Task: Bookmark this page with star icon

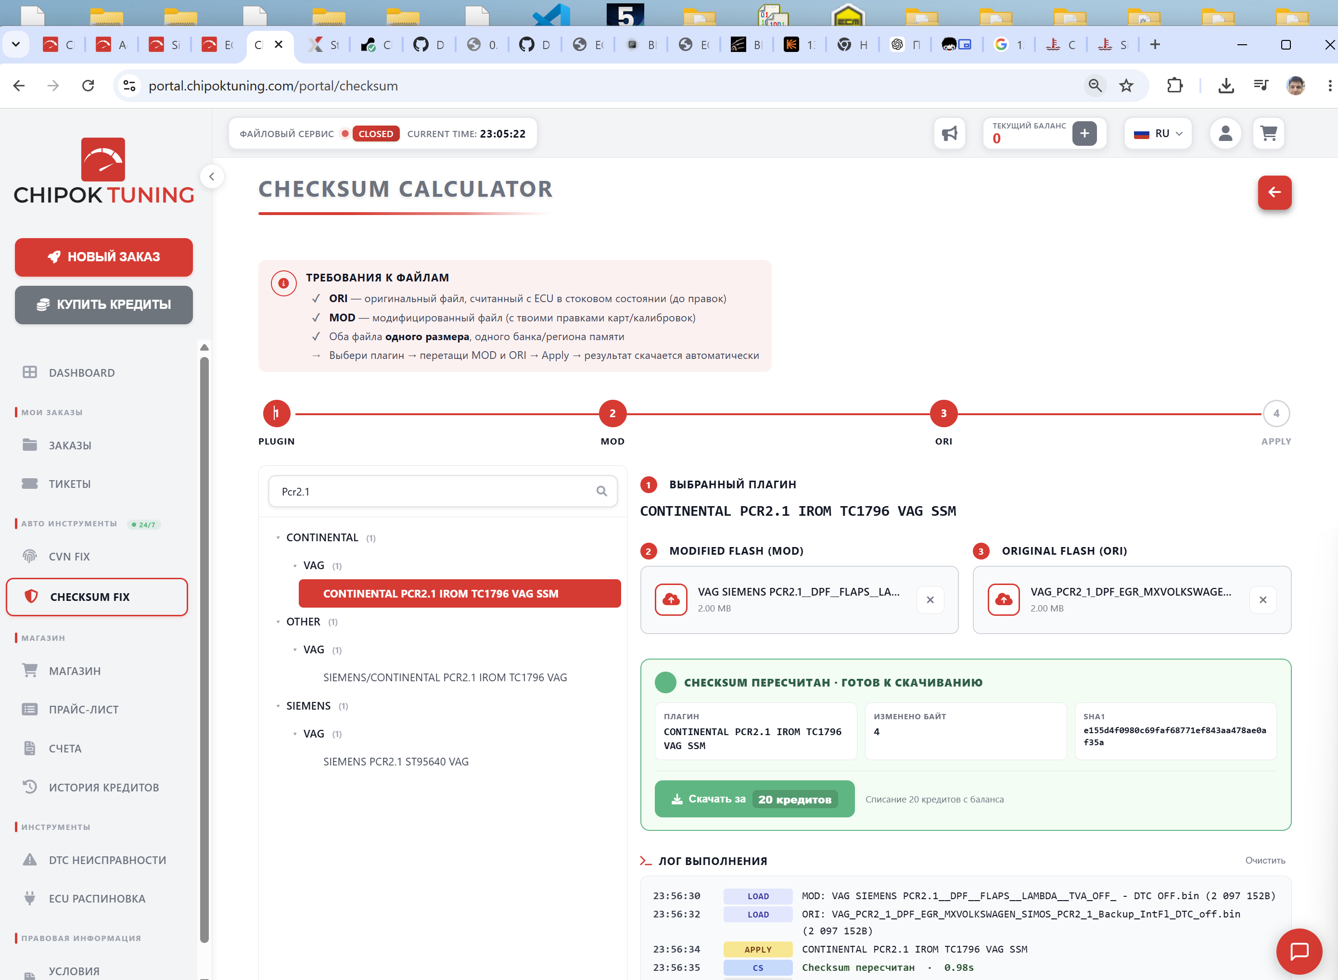Action: tap(1126, 86)
